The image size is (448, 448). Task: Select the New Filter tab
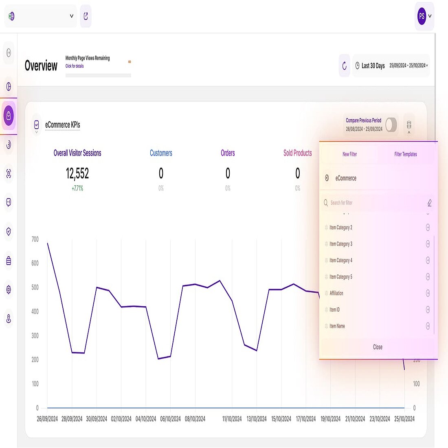(x=349, y=154)
